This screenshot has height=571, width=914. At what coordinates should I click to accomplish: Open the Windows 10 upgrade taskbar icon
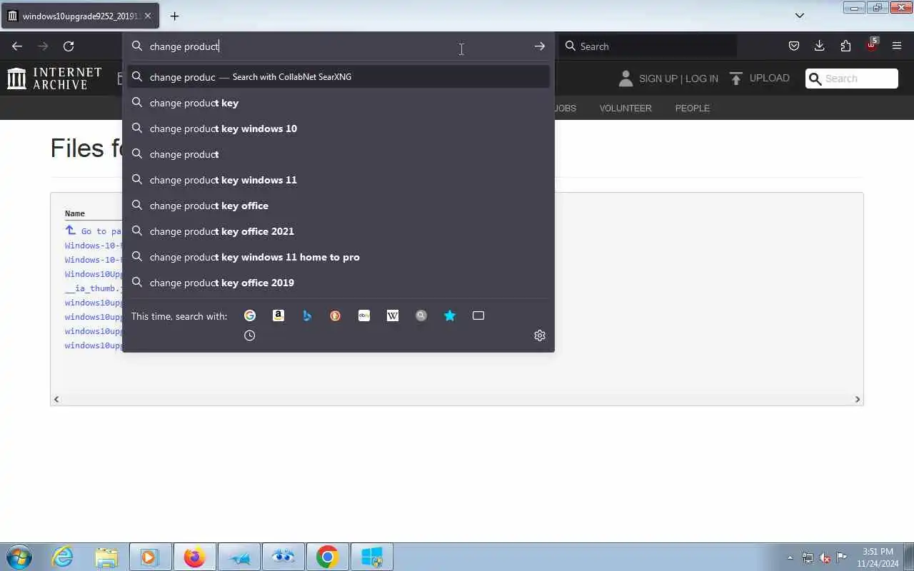point(372,557)
